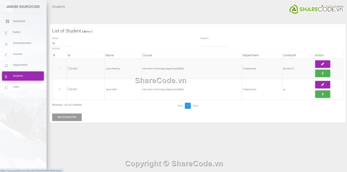347x172 pixels.
Task: Click the Events letter icon in sidebar
Action: pos(6,33)
